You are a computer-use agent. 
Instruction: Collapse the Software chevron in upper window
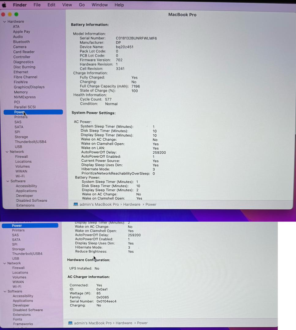[x=8, y=181]
